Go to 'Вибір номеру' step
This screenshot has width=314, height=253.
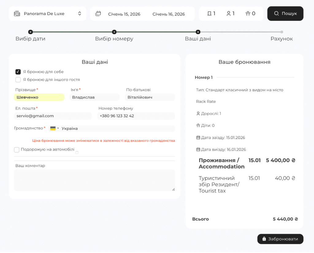coord(114,32)
